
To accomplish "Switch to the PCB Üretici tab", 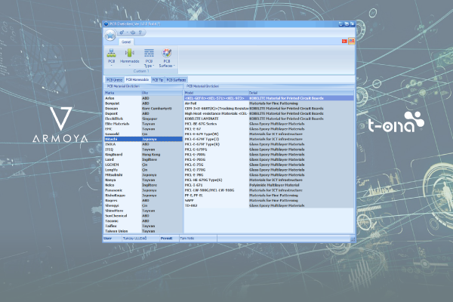I will (115, 80).
